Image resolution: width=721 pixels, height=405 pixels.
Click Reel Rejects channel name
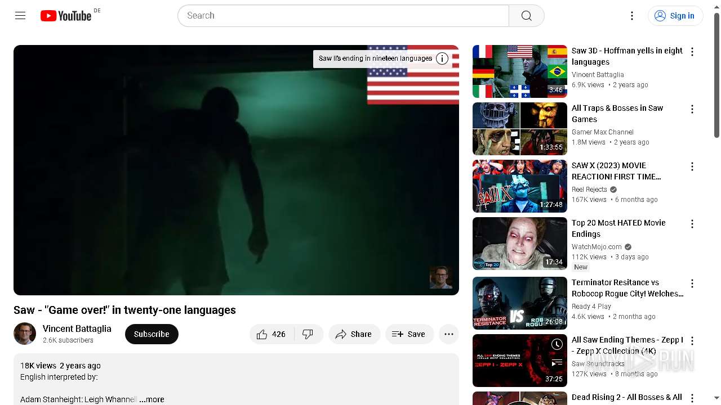pyautogui.click(x=589, y=190)
